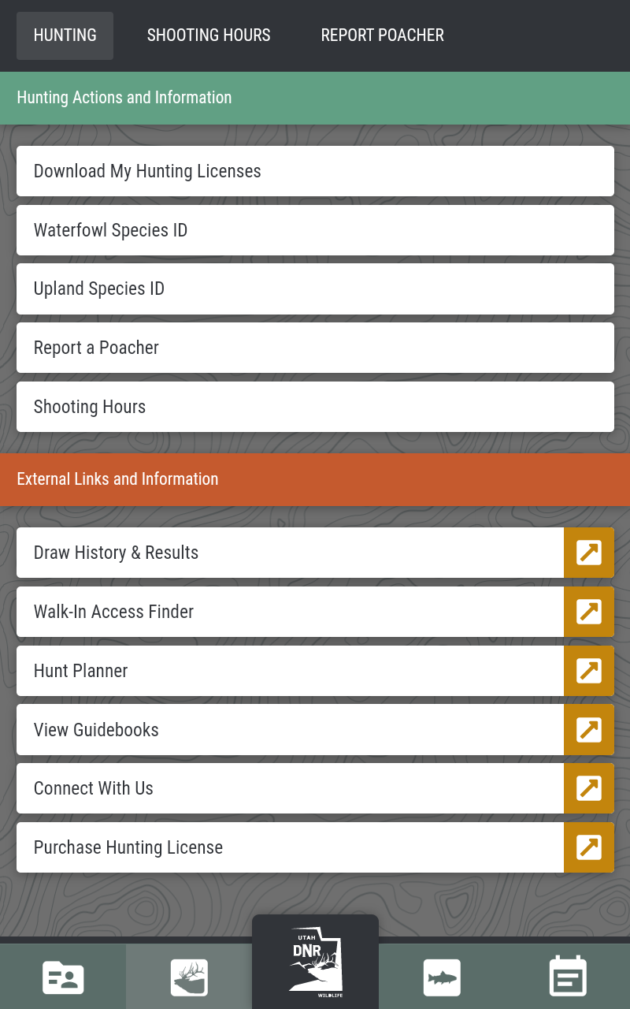Go home via Utah DNR Wildlife logo
The height and width of the screenshot is (1009, 630).
coord(315,962)
